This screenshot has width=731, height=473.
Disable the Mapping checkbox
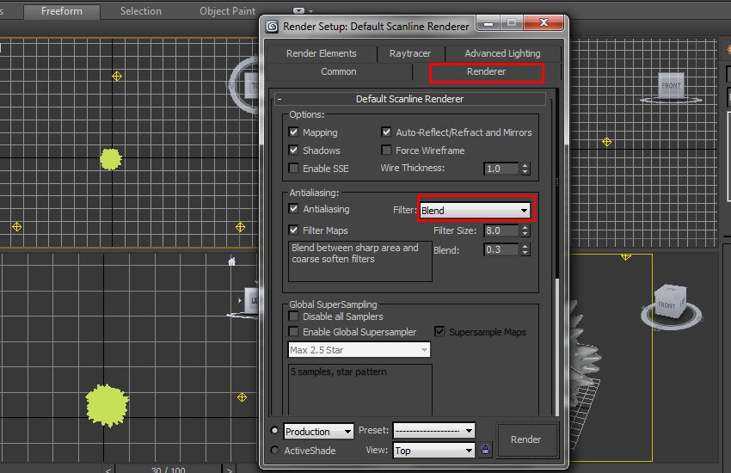point(294,132)
